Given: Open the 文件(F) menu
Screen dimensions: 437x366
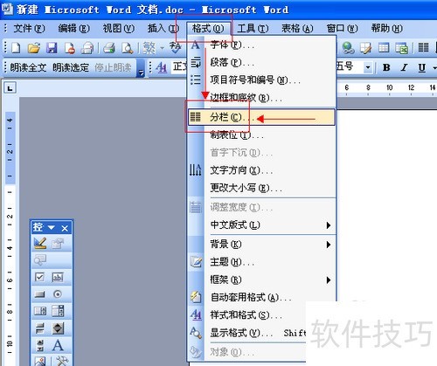Looking at the screenshot, I should pos(29,28).
